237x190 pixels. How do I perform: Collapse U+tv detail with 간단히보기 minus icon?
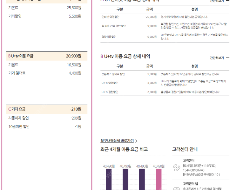pos(228,58)
